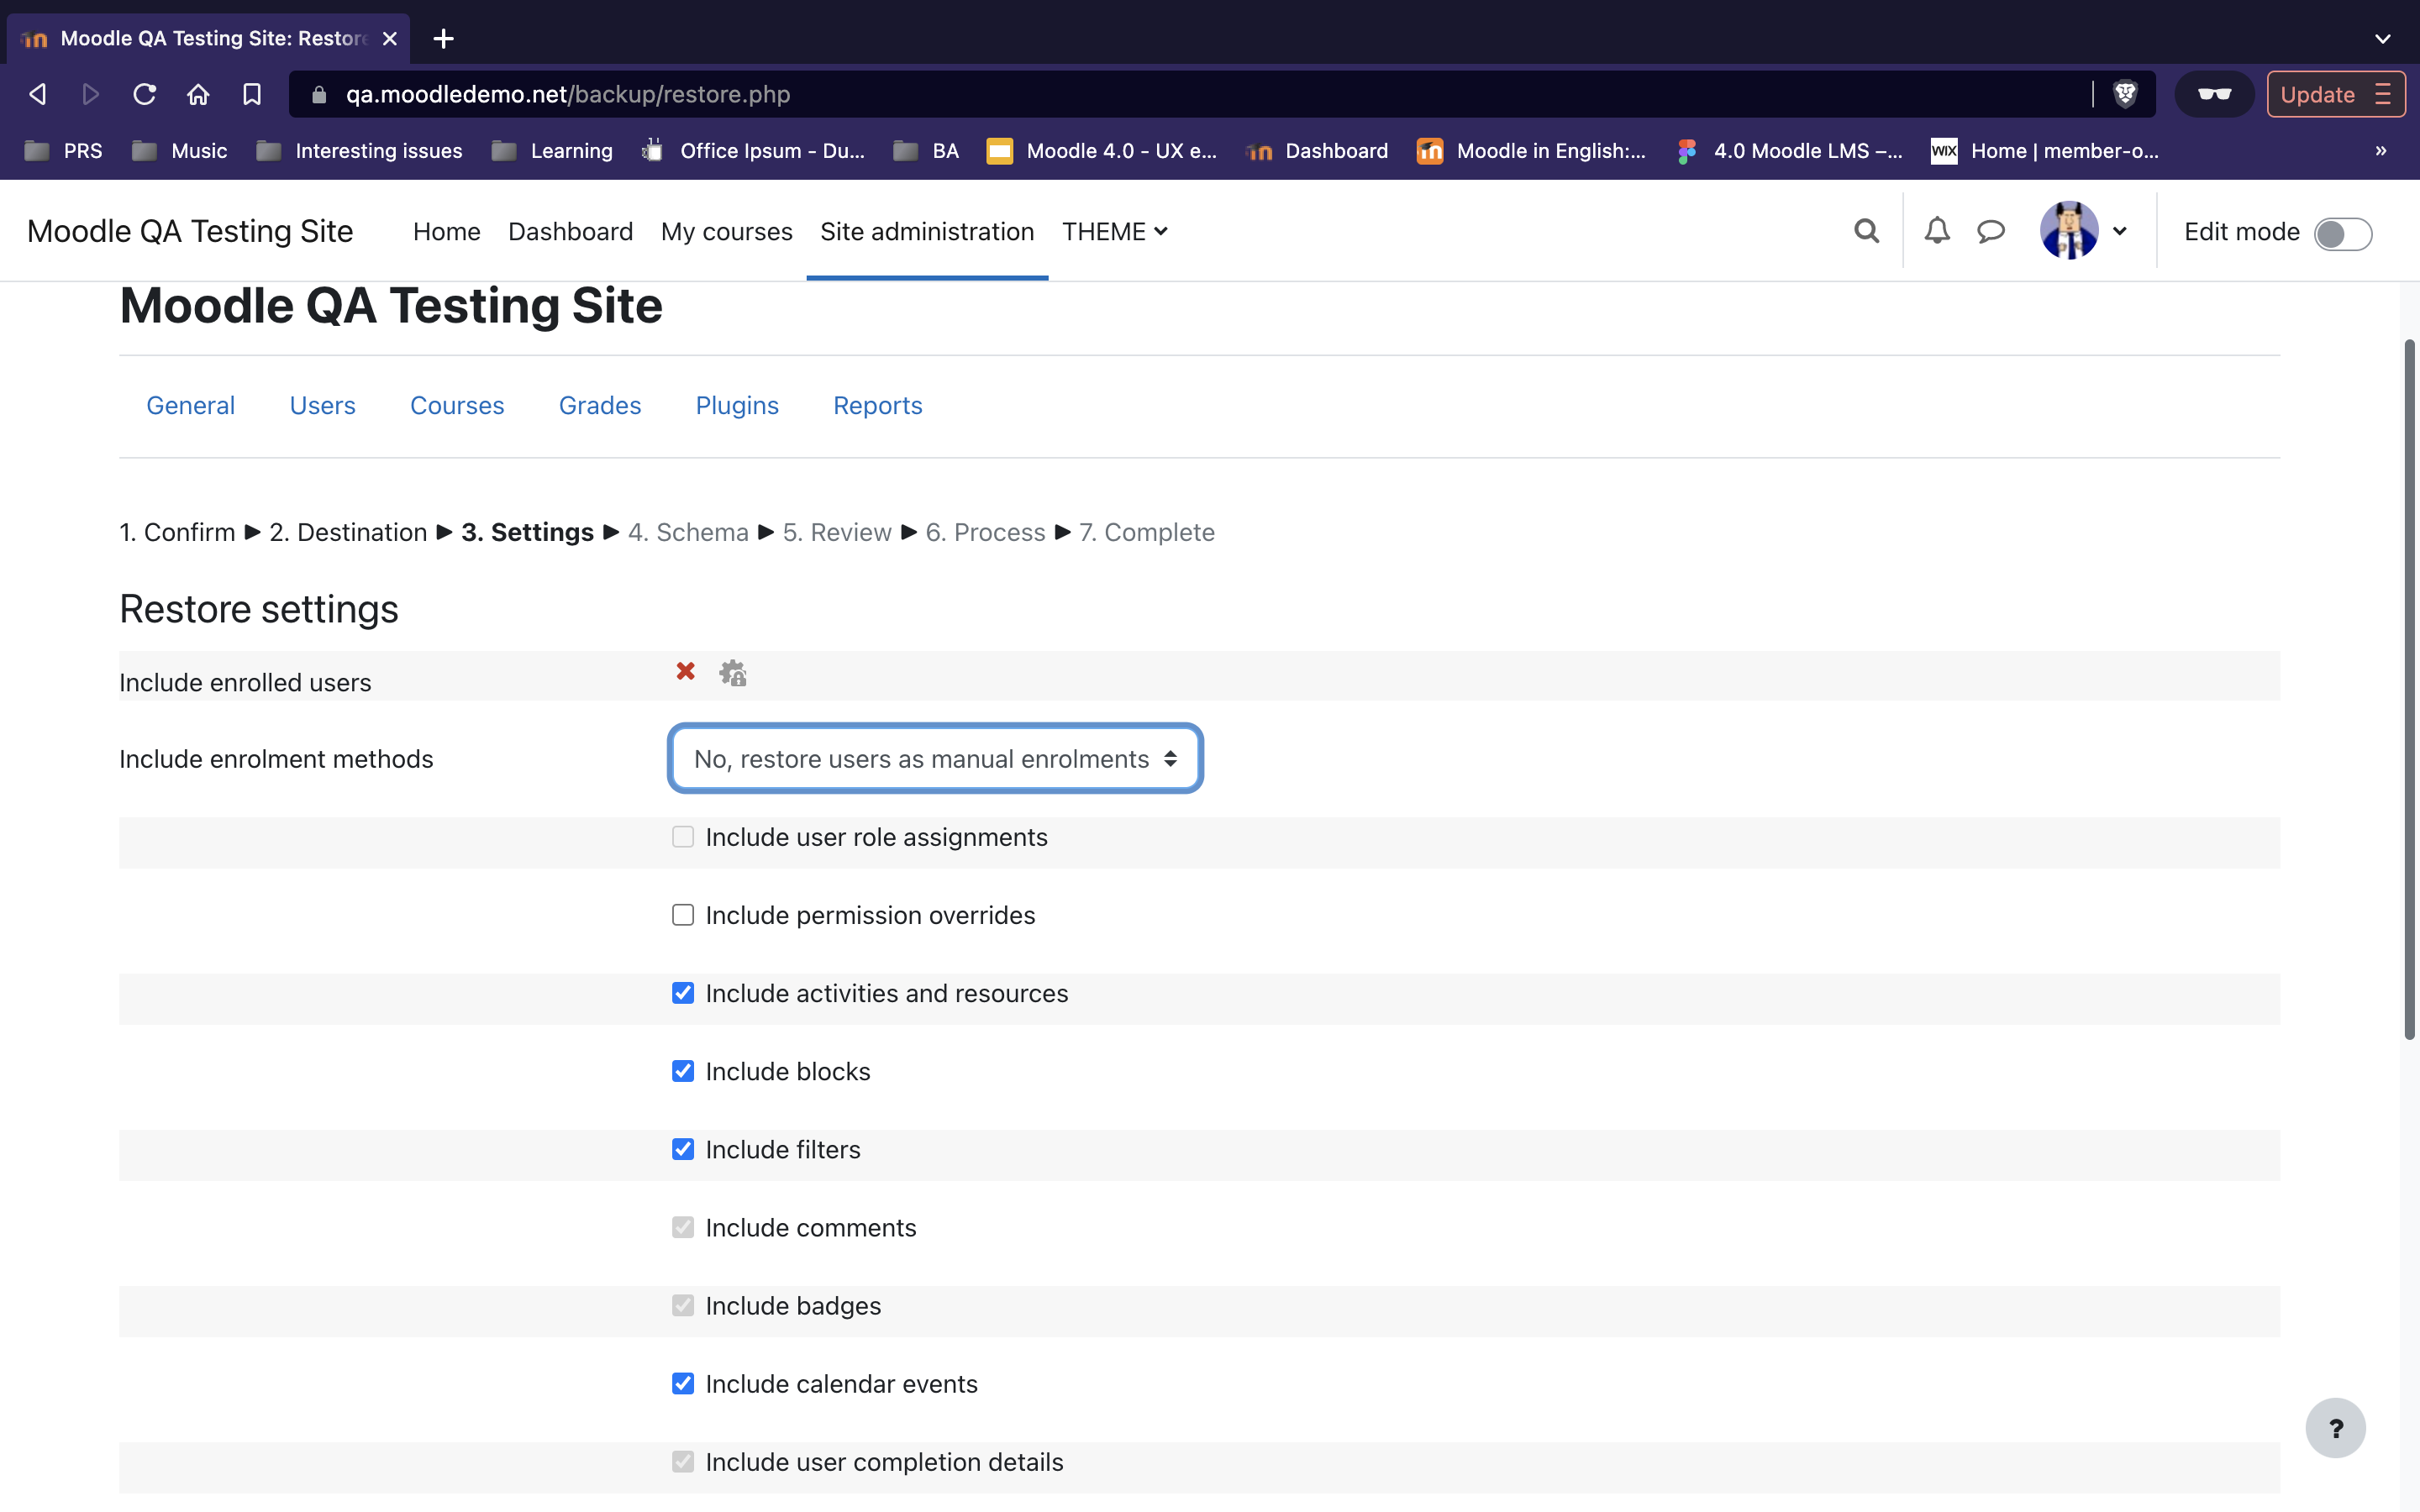The width and height of the screenshot is (2420, 1512).
Task: Toggle Include user completion details checkbox
Action: 683,1461
